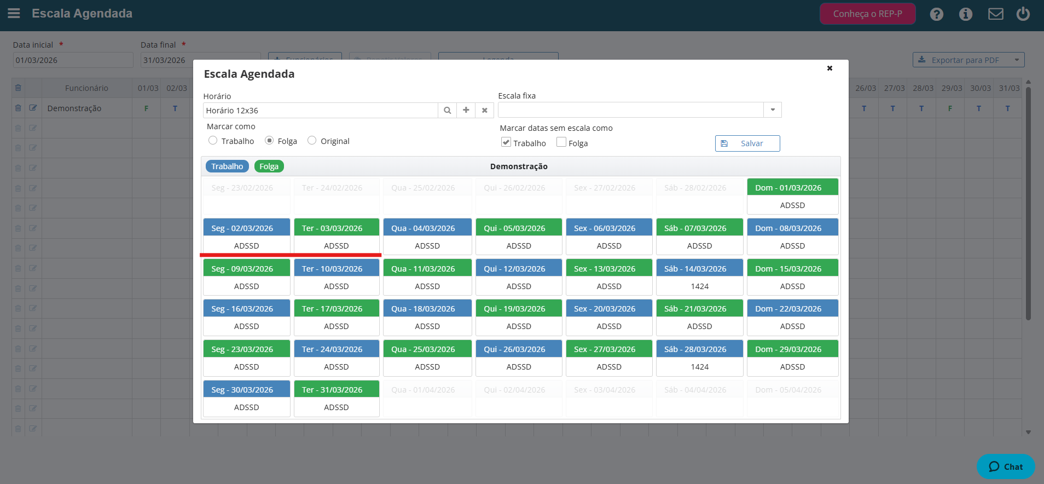The height and width of the screenshot is (484, 1044).
Task: Open the hamburger navigation menu
Action: 14,13
